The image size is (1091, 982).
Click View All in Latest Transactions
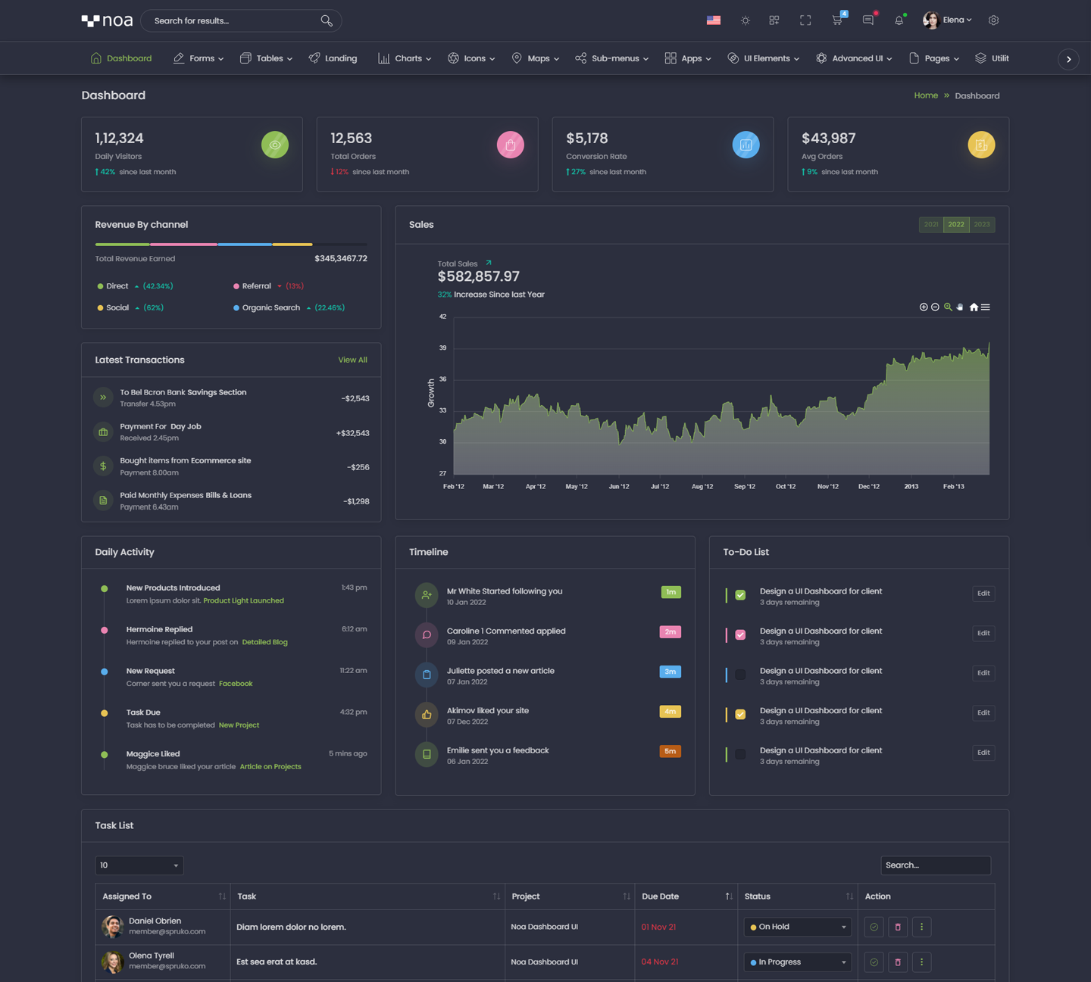point(352,360)
